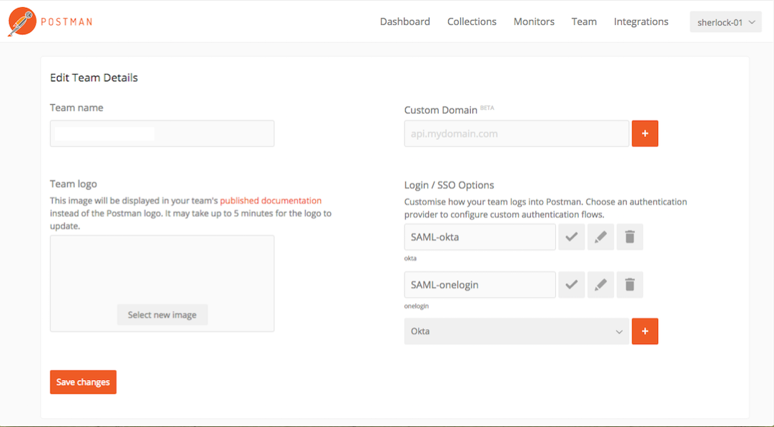Click the SAML-onelogin name field
Screen dimensions: 774x427
pos(480,284)
